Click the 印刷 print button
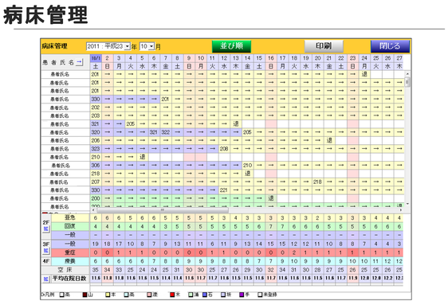 click(324, 46)
